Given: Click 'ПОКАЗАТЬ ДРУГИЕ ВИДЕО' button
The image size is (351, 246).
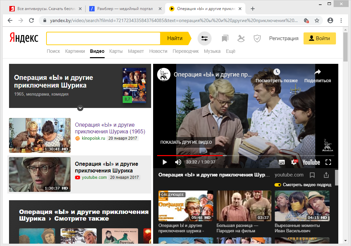Looking at the screenshot, I should tap(186, 142).
